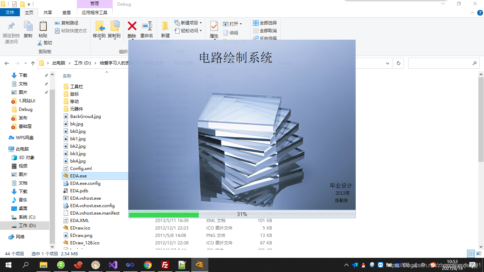Open File Explorer from the taskbar
This screenshot has width=484, height=272.
43,265
